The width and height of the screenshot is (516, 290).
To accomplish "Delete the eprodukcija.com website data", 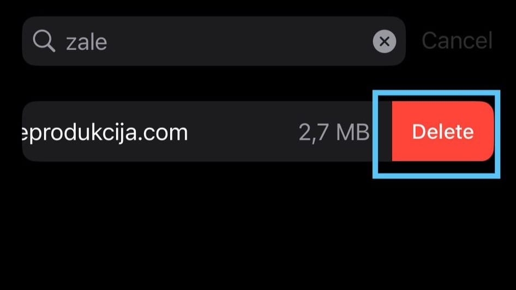I will click(x=443, y=131).
